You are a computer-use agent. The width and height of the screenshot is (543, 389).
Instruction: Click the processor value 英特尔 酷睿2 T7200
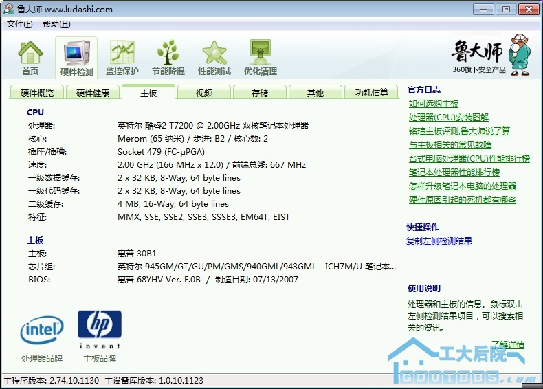point(213,125)
